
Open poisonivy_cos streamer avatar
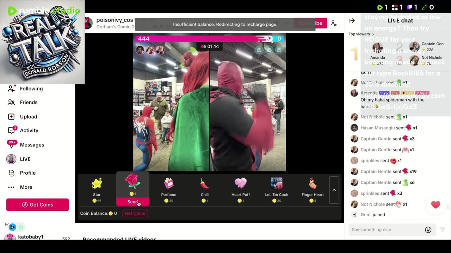coord(88,23)
